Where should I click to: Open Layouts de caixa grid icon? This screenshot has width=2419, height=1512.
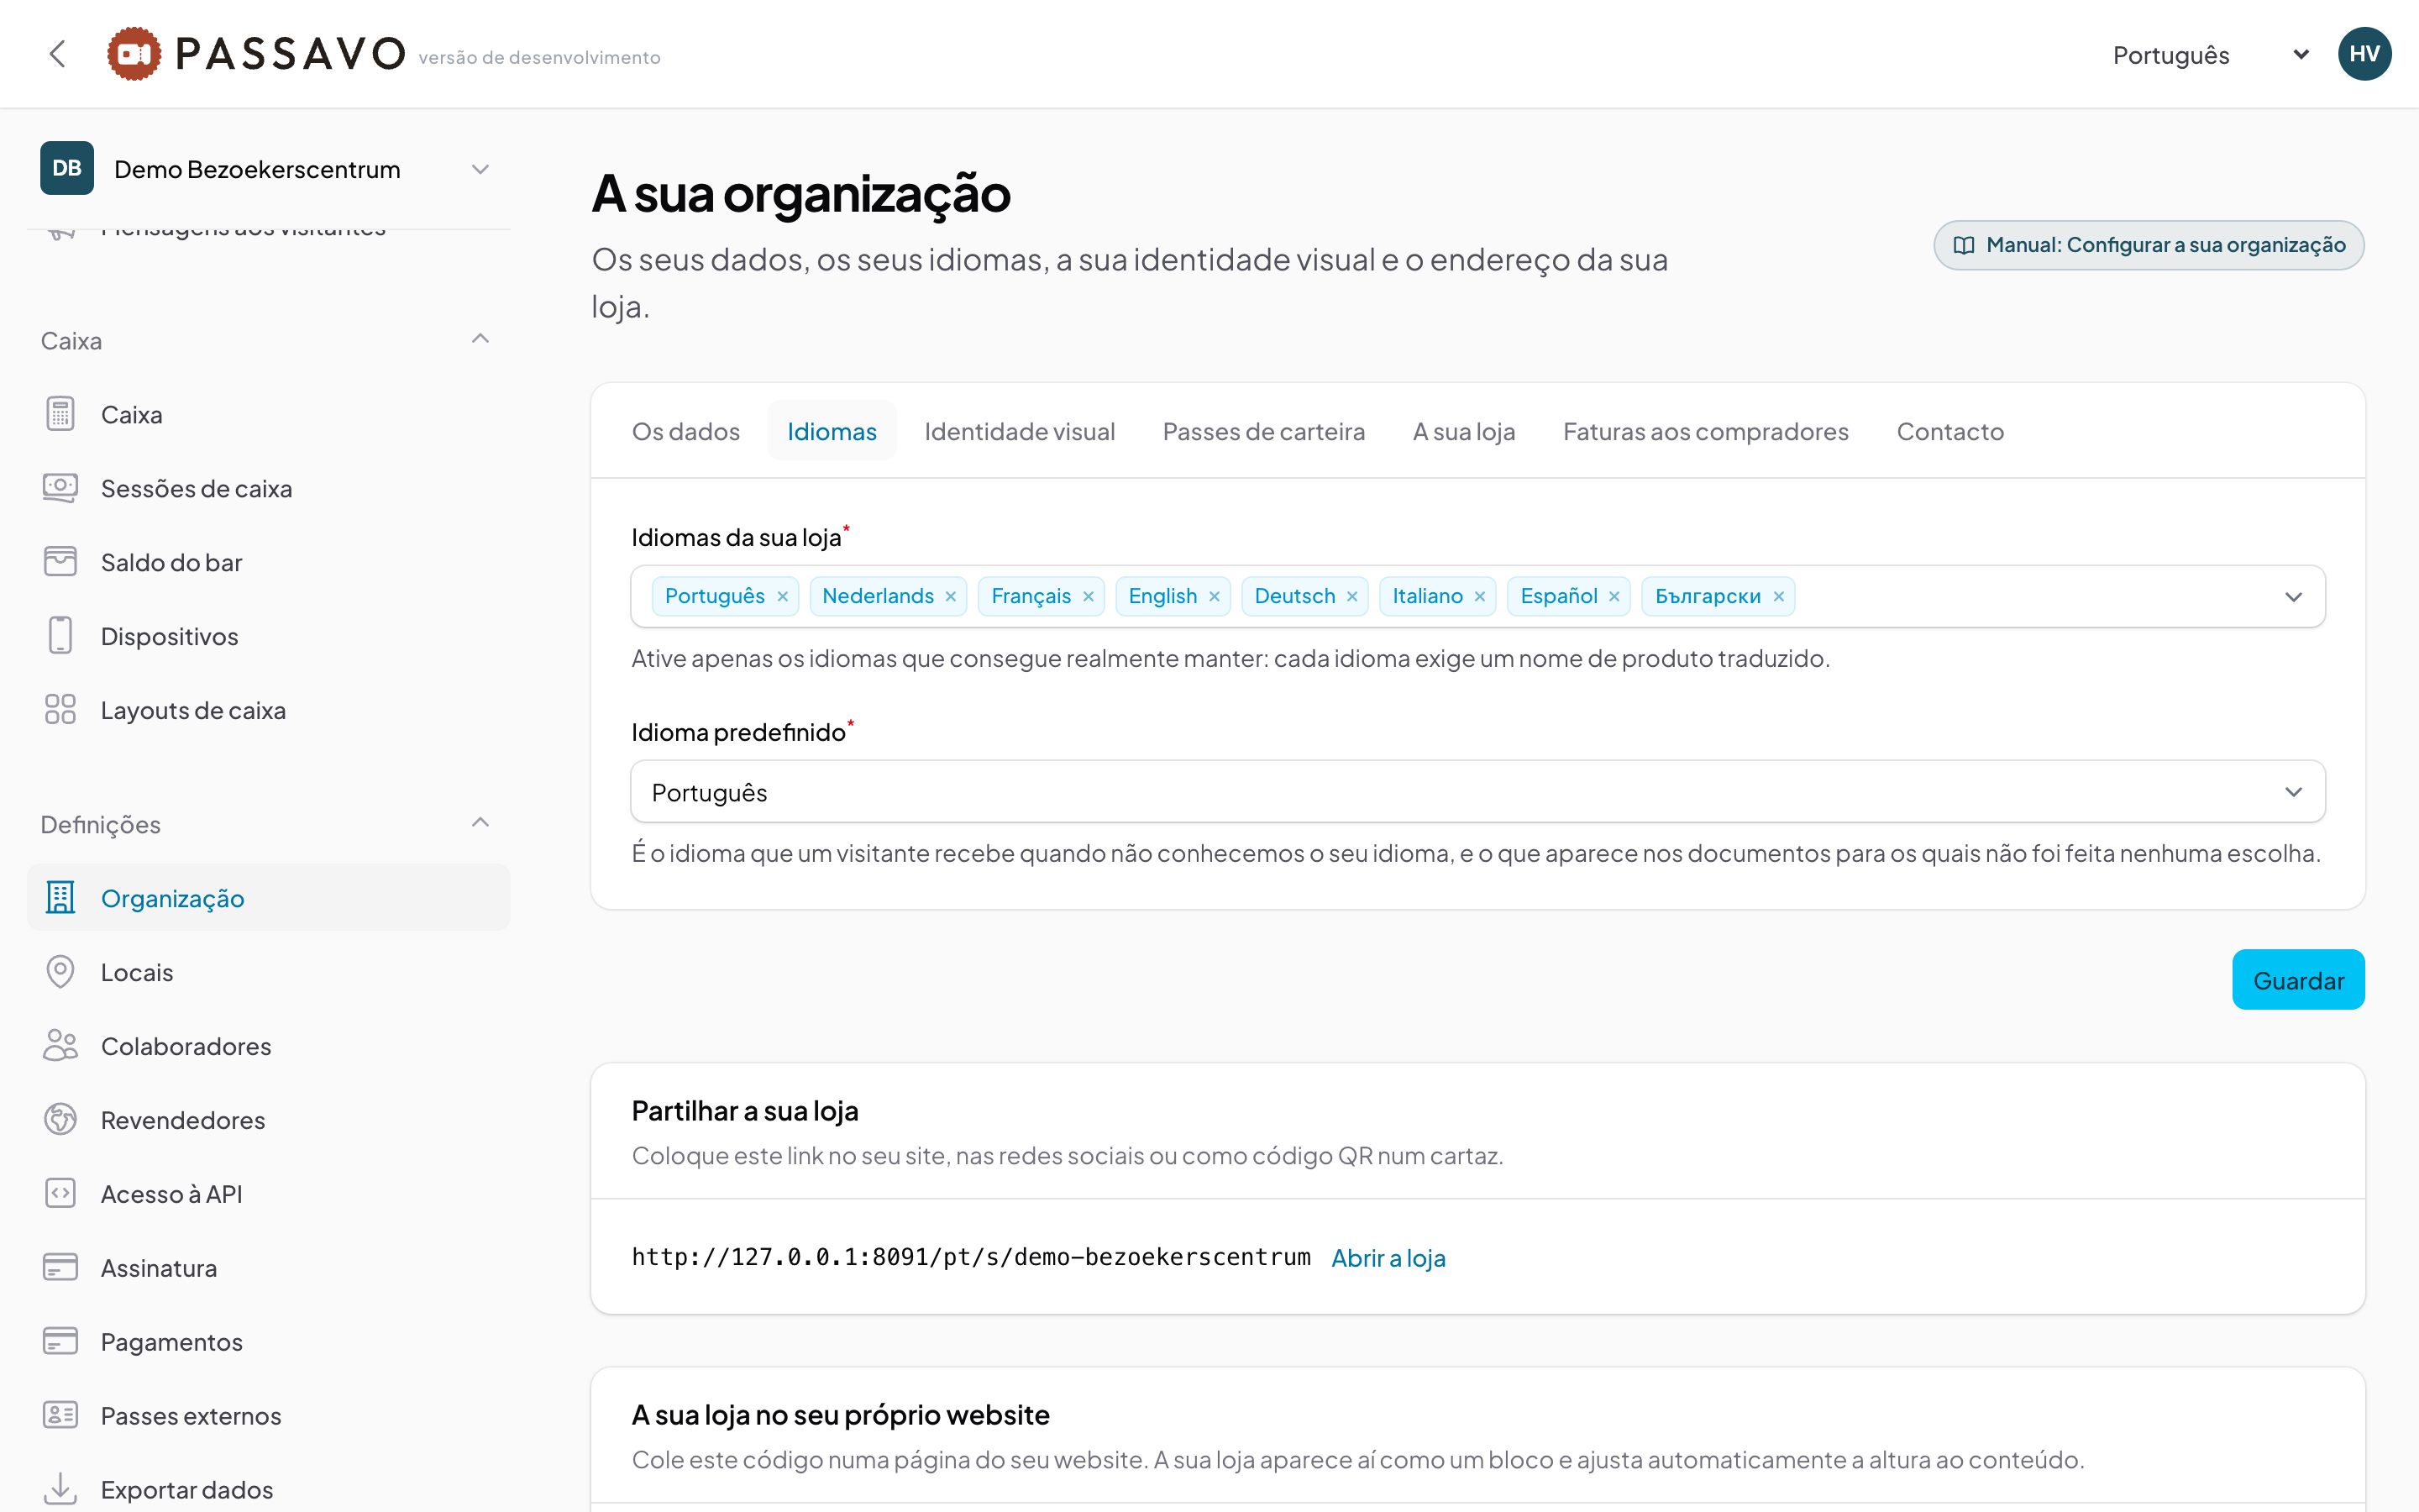click(60, 710)
